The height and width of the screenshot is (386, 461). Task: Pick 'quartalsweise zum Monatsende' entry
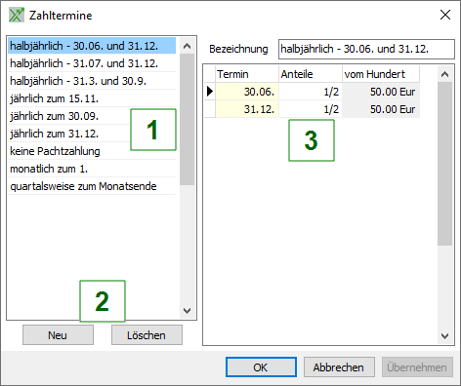[x=92, y=186]
